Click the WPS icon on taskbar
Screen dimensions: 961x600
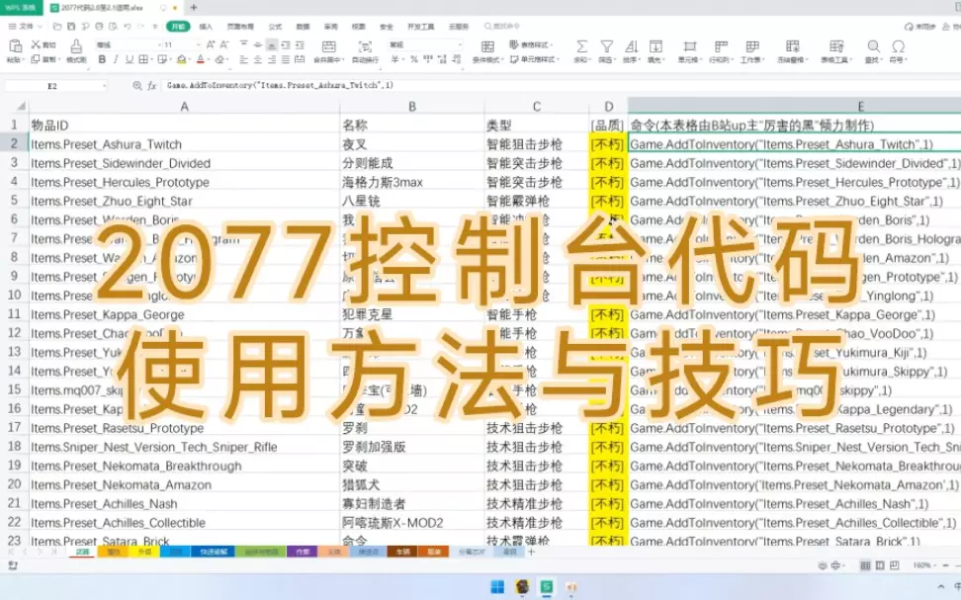coord(546,587)
